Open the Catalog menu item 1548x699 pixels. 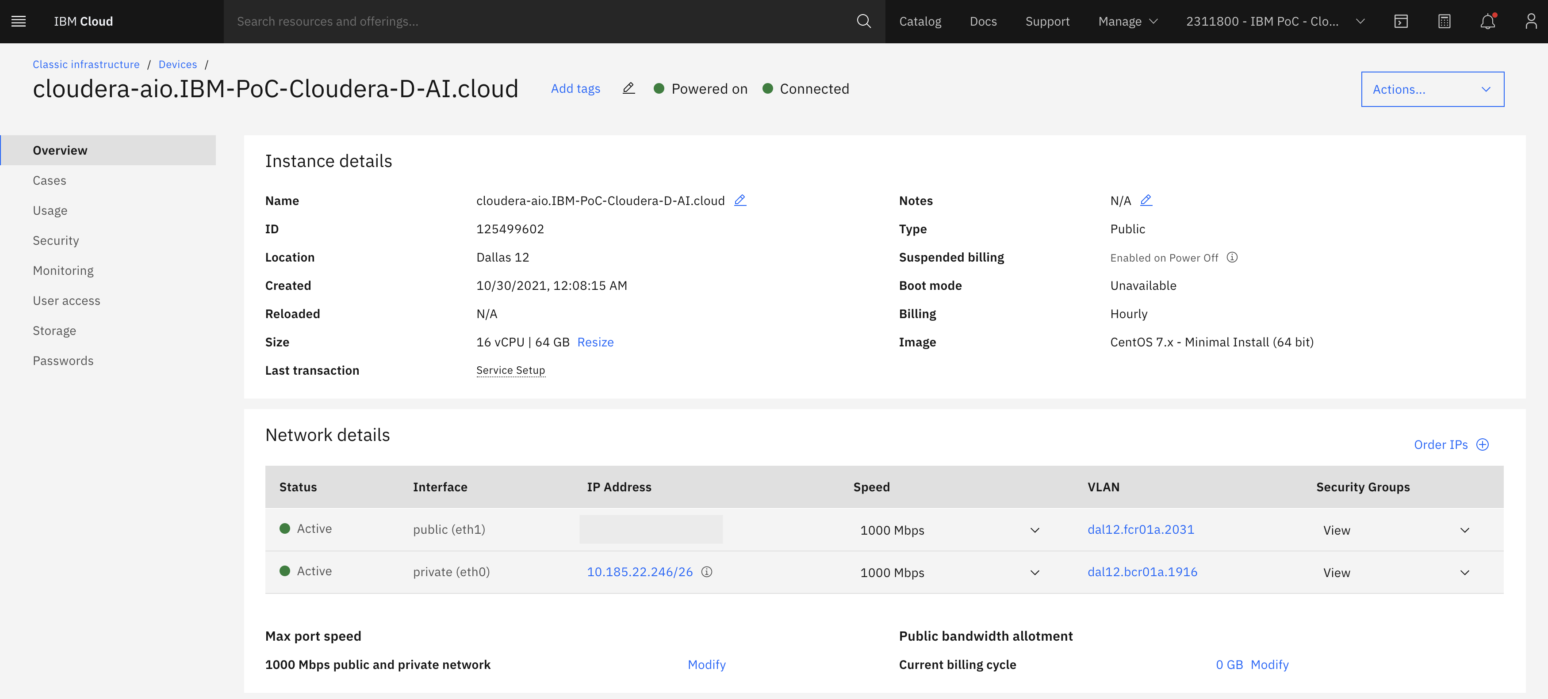pos(920,22)
